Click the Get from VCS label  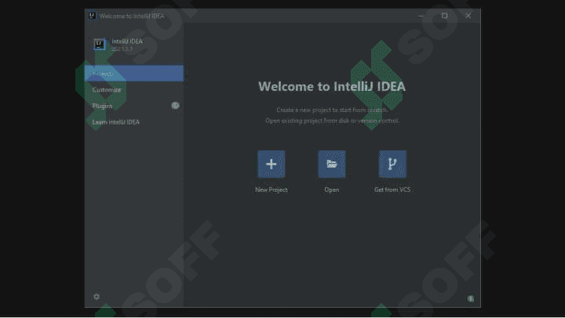pyautogui.click(x=392, y=190)
